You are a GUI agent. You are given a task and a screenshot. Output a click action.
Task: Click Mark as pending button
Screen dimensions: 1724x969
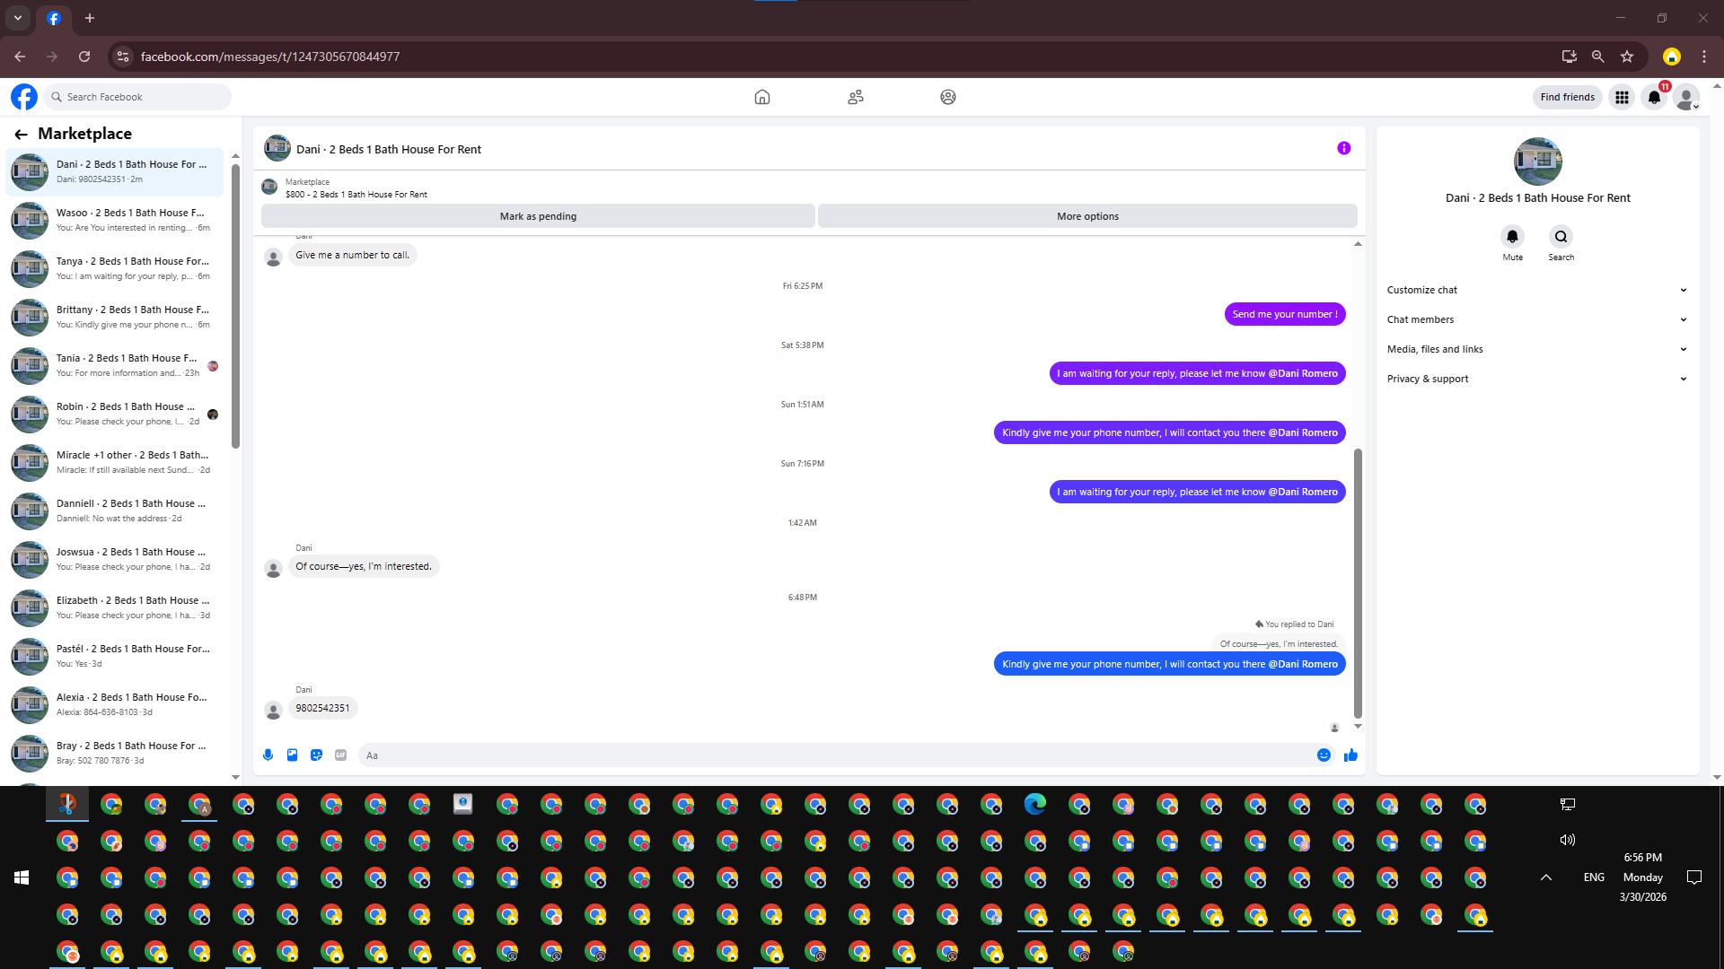point(538,216)
